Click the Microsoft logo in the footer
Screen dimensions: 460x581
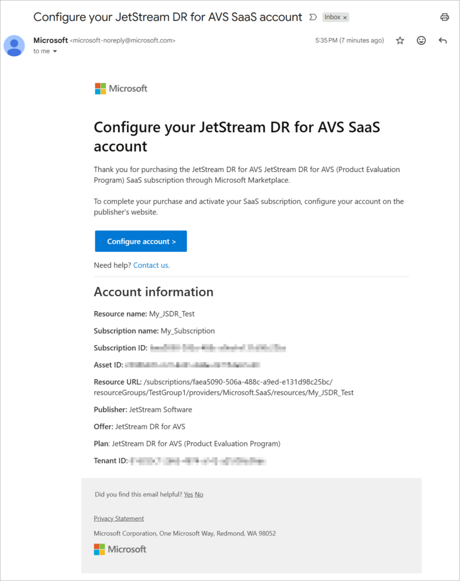[x=120, y=549]
